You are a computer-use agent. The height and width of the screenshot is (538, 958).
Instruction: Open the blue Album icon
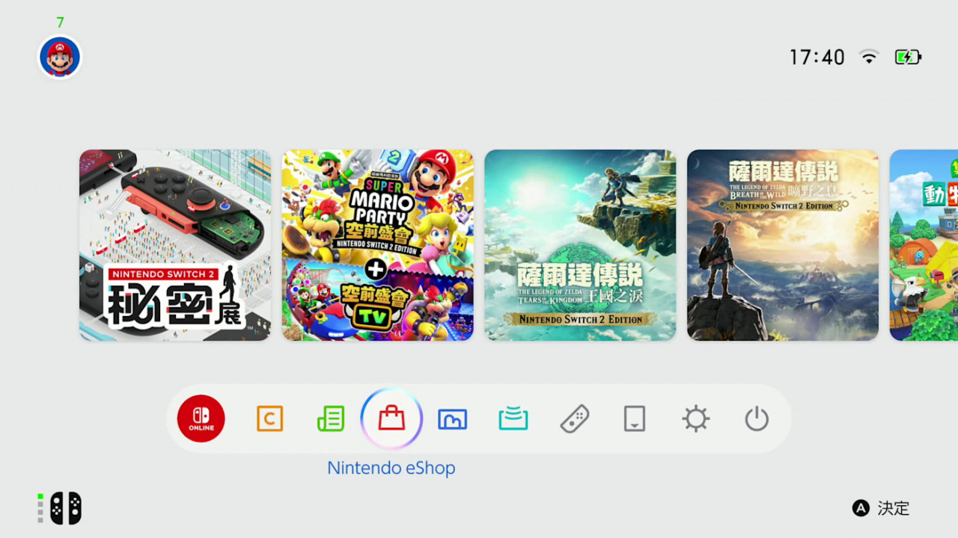452,418
